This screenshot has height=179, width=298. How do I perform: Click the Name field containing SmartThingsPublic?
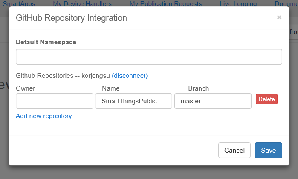[133, 101]
